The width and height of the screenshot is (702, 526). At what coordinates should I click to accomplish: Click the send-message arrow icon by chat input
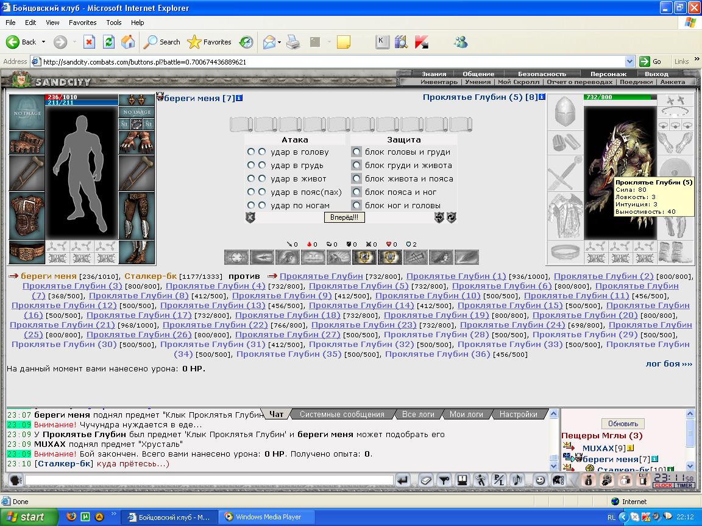click(403, 480)
